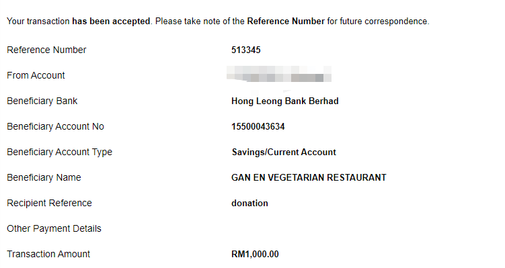Click the bold 'has been accepted' text
This screenshot has height=268, width=505.
(x=111, y=21)
